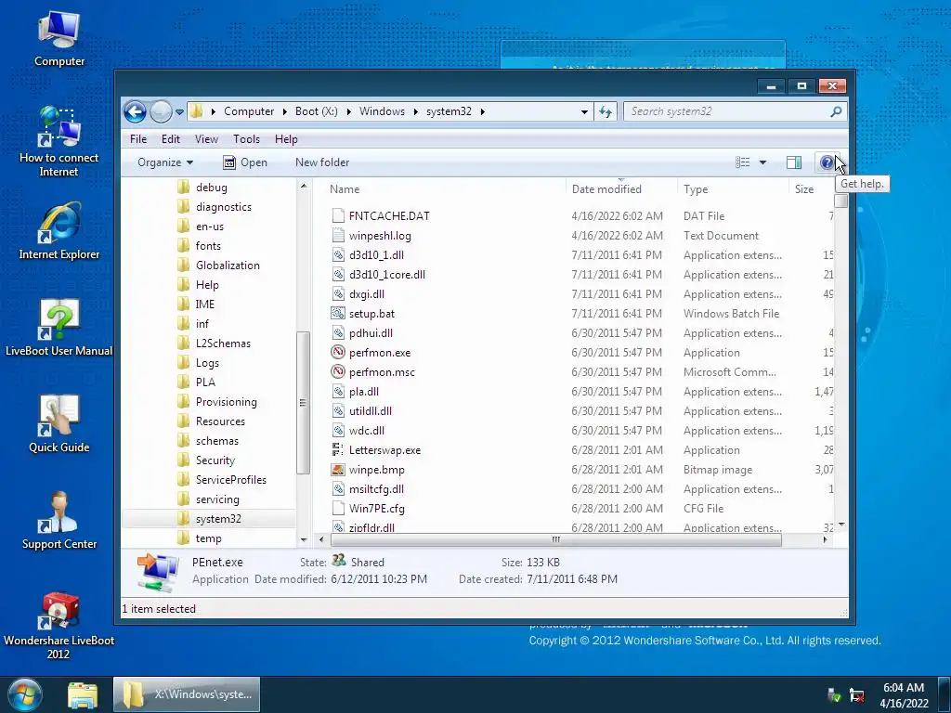Click the network tray icon

[x=855, y=694]
